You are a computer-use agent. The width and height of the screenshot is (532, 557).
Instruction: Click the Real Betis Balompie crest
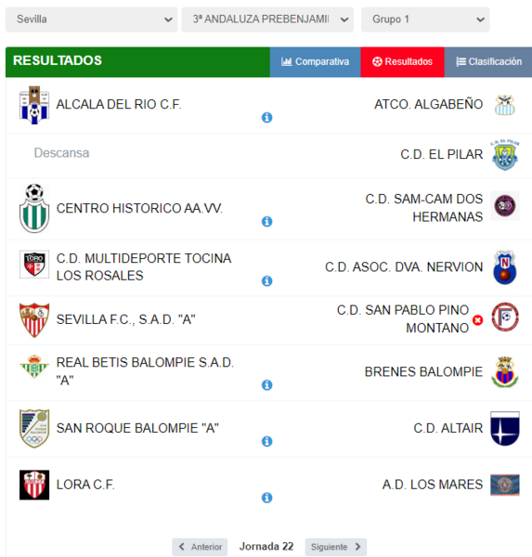point(34,367)
